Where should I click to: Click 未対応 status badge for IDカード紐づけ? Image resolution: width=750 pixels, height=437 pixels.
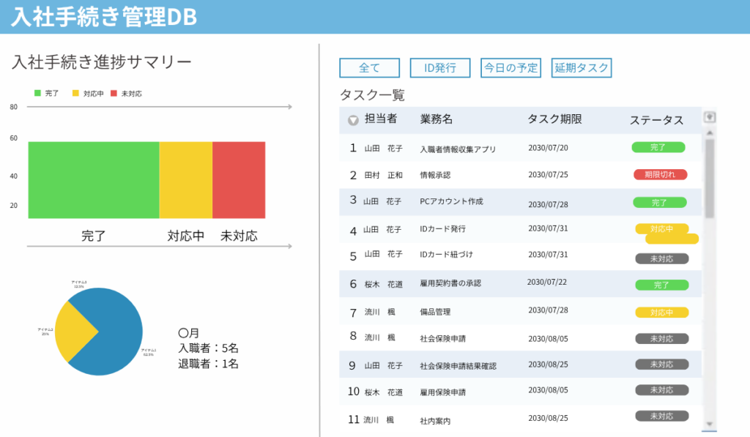[661, 258]
